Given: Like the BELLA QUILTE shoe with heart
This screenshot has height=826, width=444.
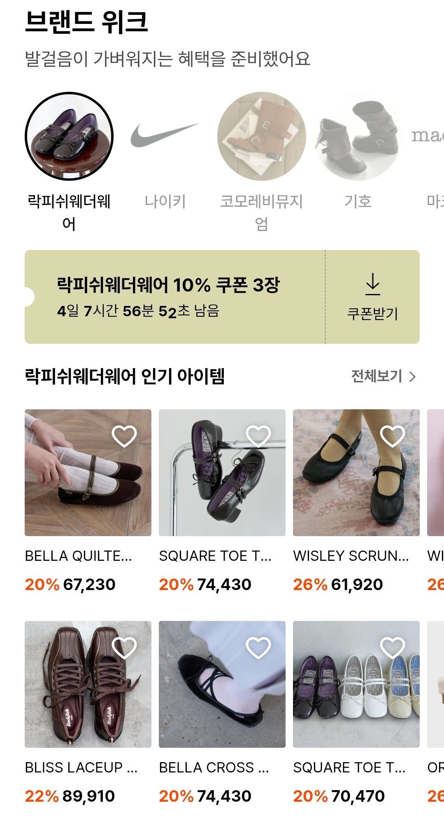Looking at the screenshot, I should pyautogui.click(x=124, y=436).
